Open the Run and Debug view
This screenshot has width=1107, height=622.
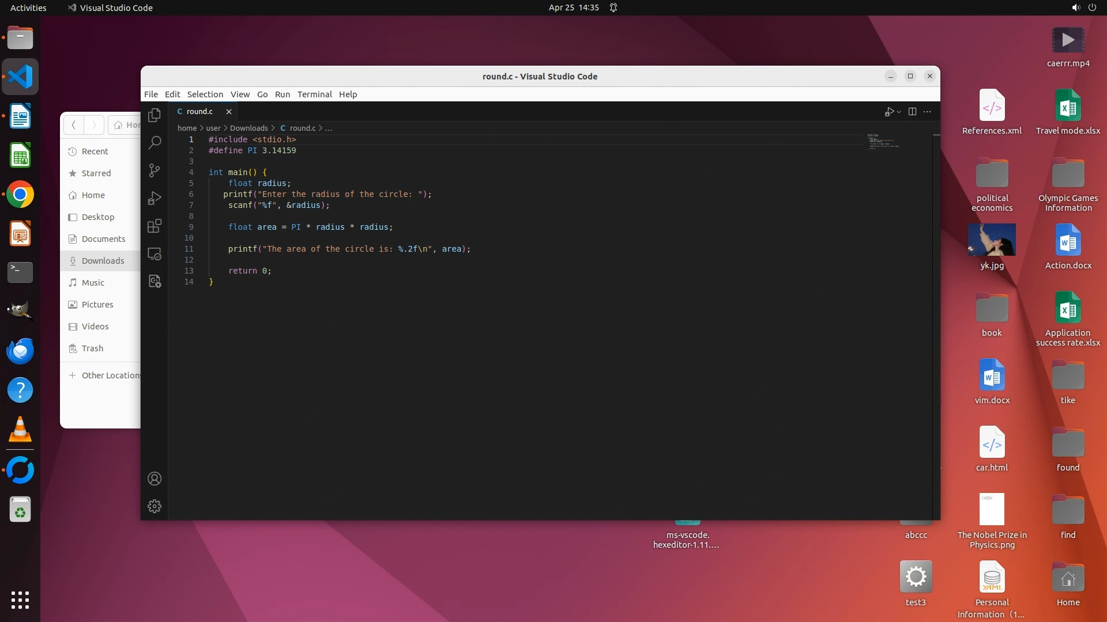(154, 198)
